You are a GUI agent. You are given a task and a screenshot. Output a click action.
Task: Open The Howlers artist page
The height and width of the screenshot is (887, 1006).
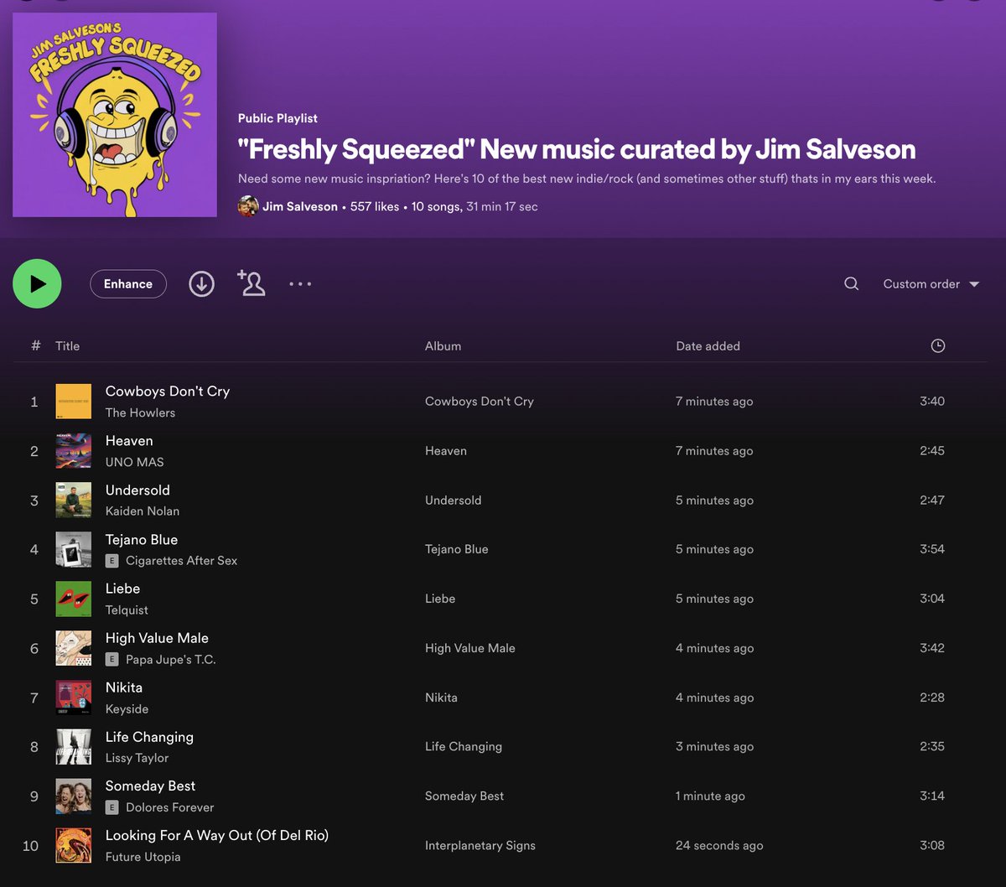(x=140, y=412)
